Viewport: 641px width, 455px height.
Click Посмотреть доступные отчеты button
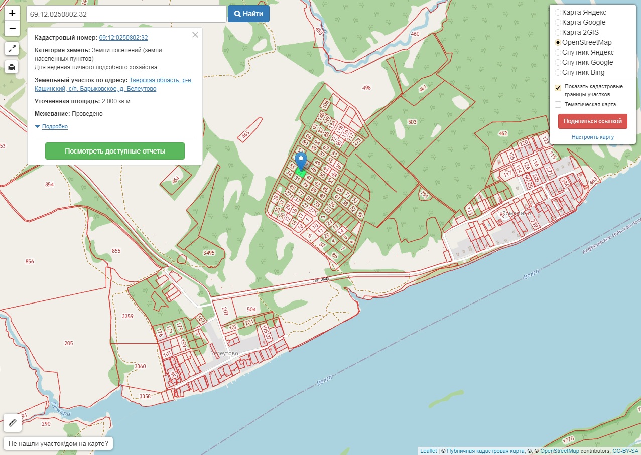[x=114, y=151]
